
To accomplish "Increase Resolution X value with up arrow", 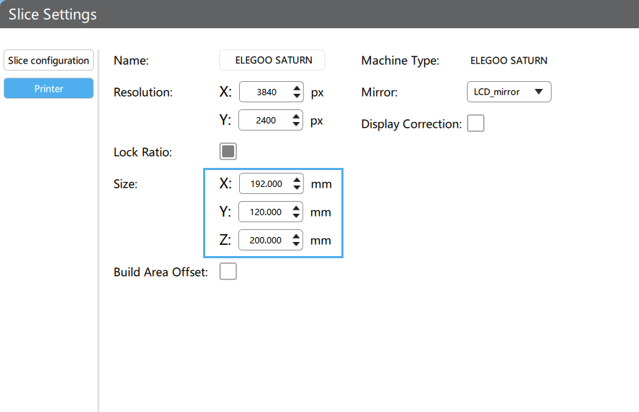I will (x=296, y=88).
